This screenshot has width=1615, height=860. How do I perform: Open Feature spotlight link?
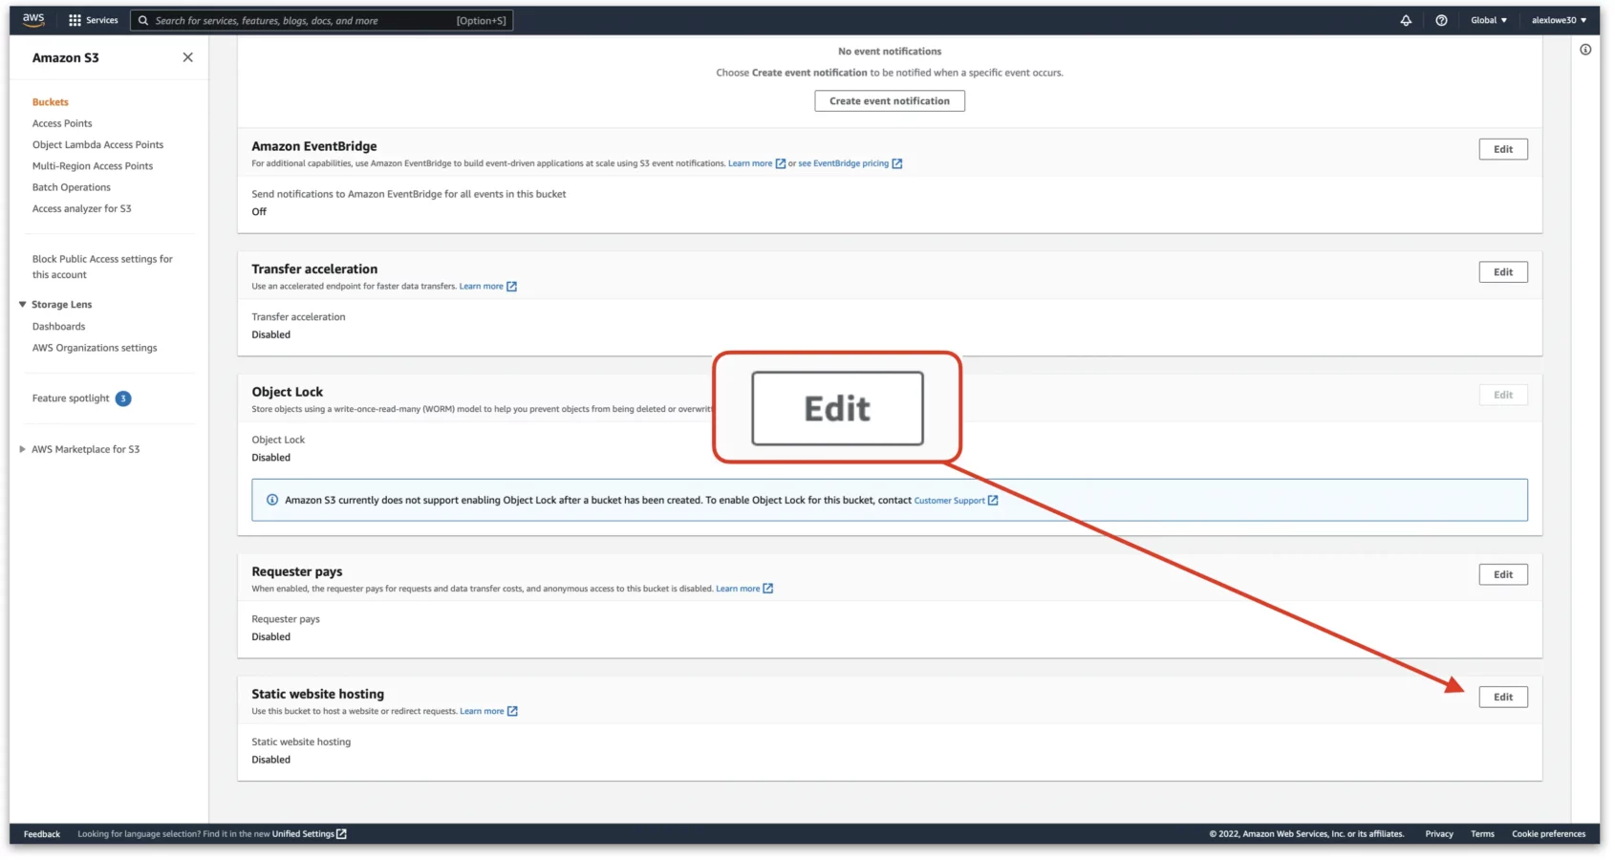point(71,398)
